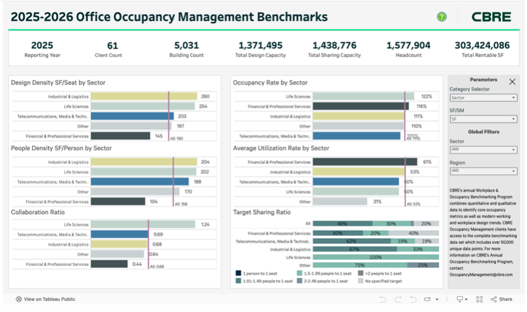Screen dimensions: 527x312
Task: Click Other bar at 31% utilization
Action: (x=340, y=202)
